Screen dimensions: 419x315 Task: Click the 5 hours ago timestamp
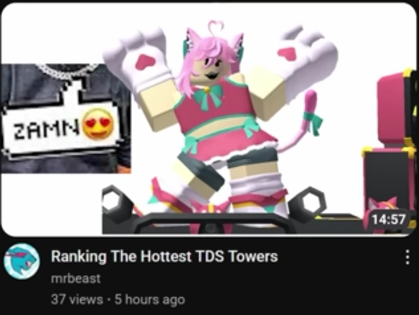coord(150,299)
